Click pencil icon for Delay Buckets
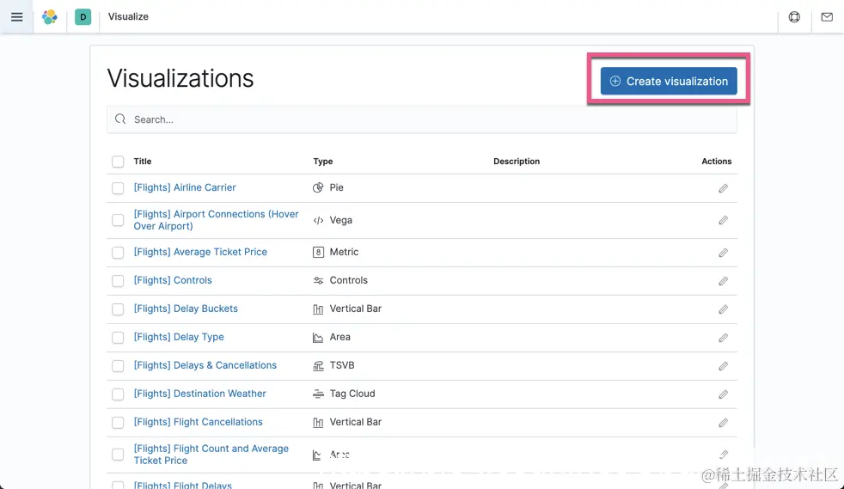 coord(723,309)
